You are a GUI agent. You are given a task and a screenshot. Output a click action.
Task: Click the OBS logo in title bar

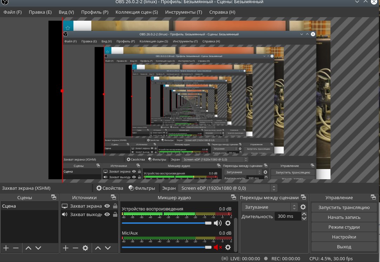5,2
